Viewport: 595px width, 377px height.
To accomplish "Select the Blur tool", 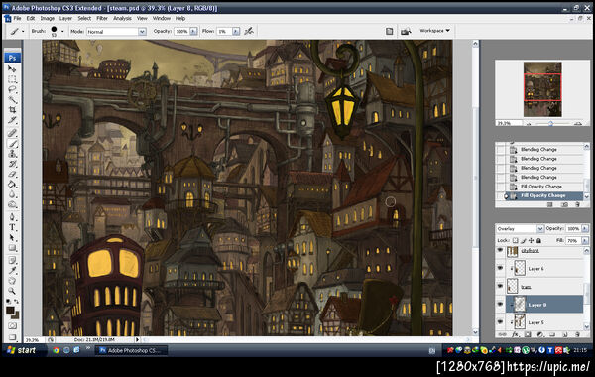I will (x=12, y=194).
